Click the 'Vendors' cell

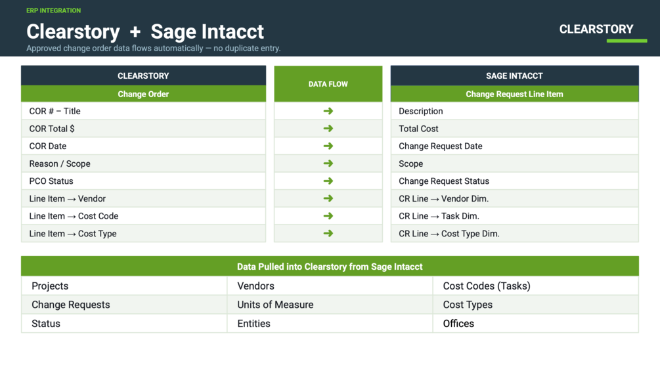[330, 286]
